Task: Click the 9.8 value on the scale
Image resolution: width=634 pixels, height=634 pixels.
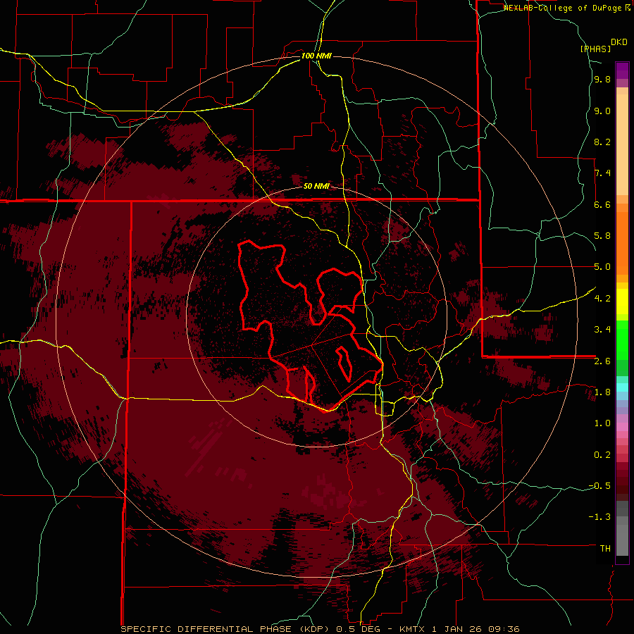Action: coord(602,80)
